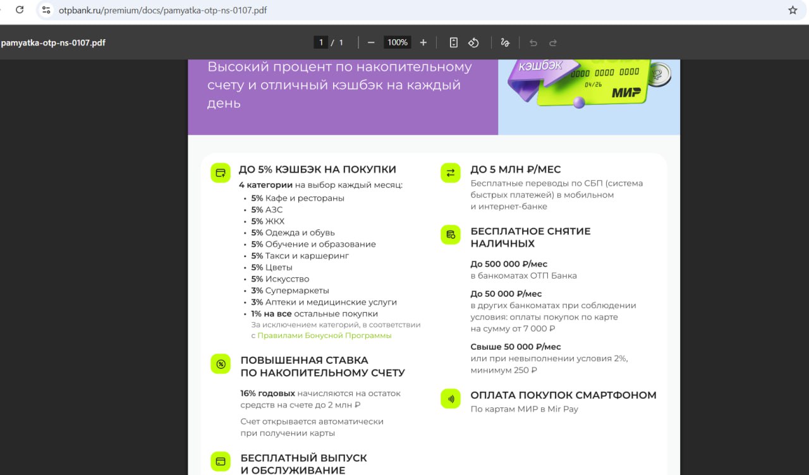
Task: Click the fit to page icon
Action: 453,42
